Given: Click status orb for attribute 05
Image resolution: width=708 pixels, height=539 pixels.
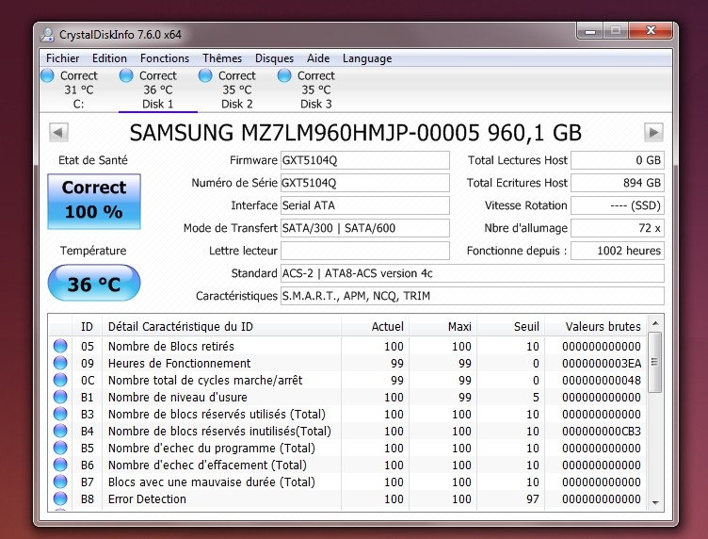Looking at the screenshot, I should (60, 347).
